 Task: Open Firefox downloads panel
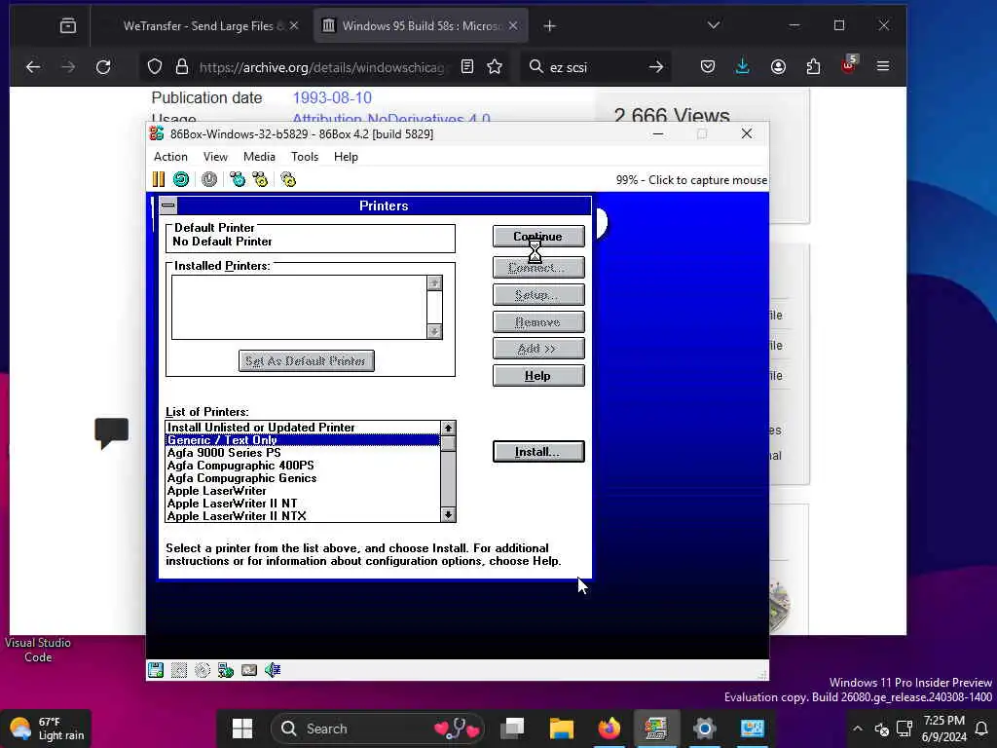[742, 66]
